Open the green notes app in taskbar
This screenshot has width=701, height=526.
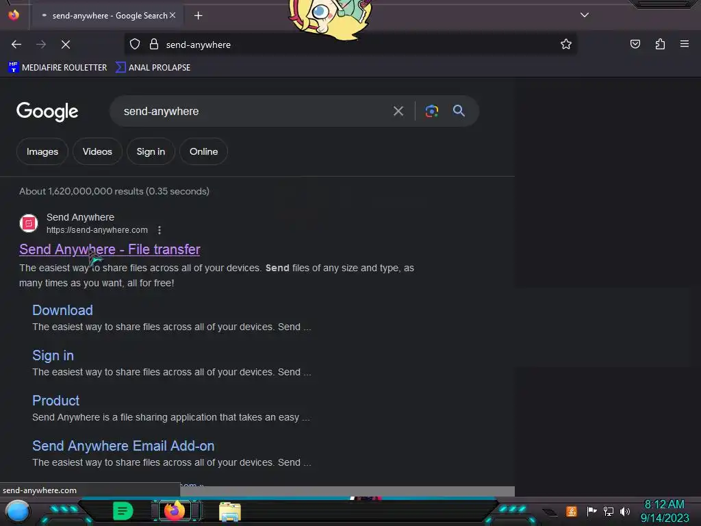coord(123,511)
